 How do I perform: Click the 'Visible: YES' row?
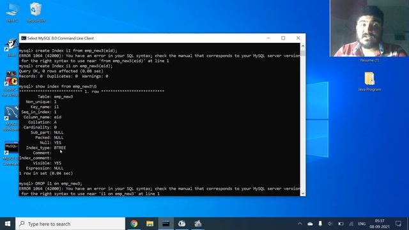47,163
